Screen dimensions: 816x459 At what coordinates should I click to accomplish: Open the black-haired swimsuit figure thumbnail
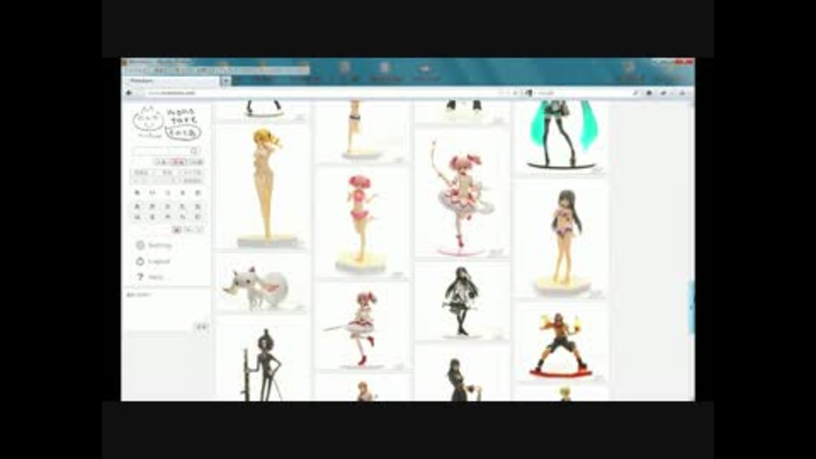[x=560, y=241]
